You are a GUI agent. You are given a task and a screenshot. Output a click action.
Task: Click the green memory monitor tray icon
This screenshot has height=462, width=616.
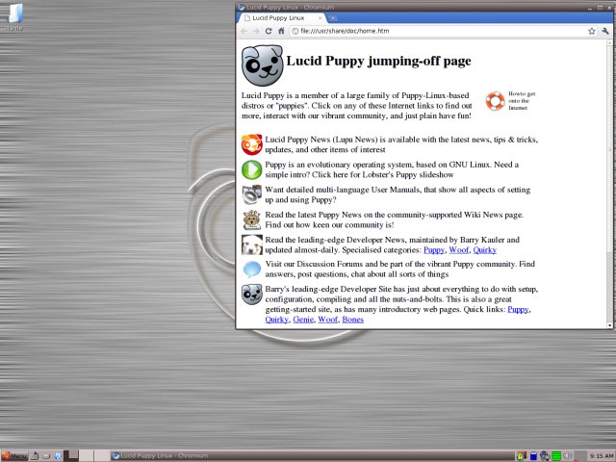pos(556,456)
